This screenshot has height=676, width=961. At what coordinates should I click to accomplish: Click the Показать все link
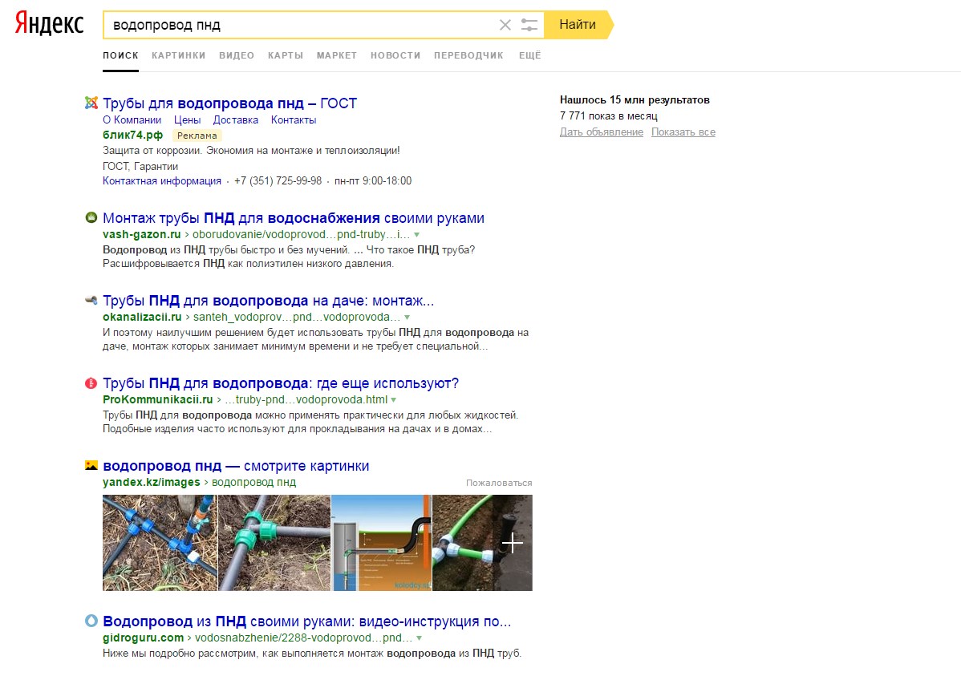(683, 132)
